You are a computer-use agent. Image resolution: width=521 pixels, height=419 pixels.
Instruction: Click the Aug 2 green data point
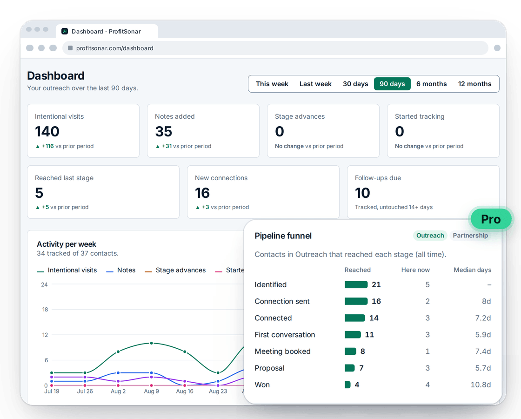118,351
